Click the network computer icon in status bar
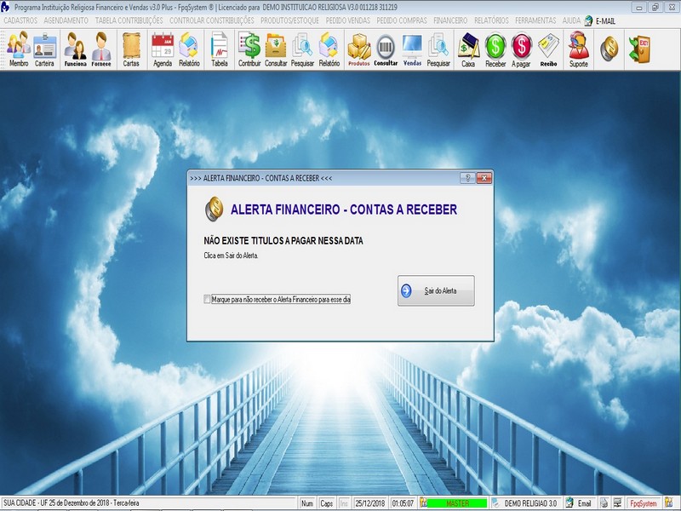This screenshot has width=681, height=511. pyautogui.click(x=617, y=503)
